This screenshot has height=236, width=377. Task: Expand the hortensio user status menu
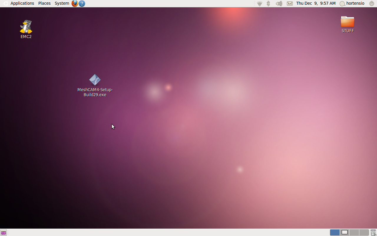click(352, 3)
